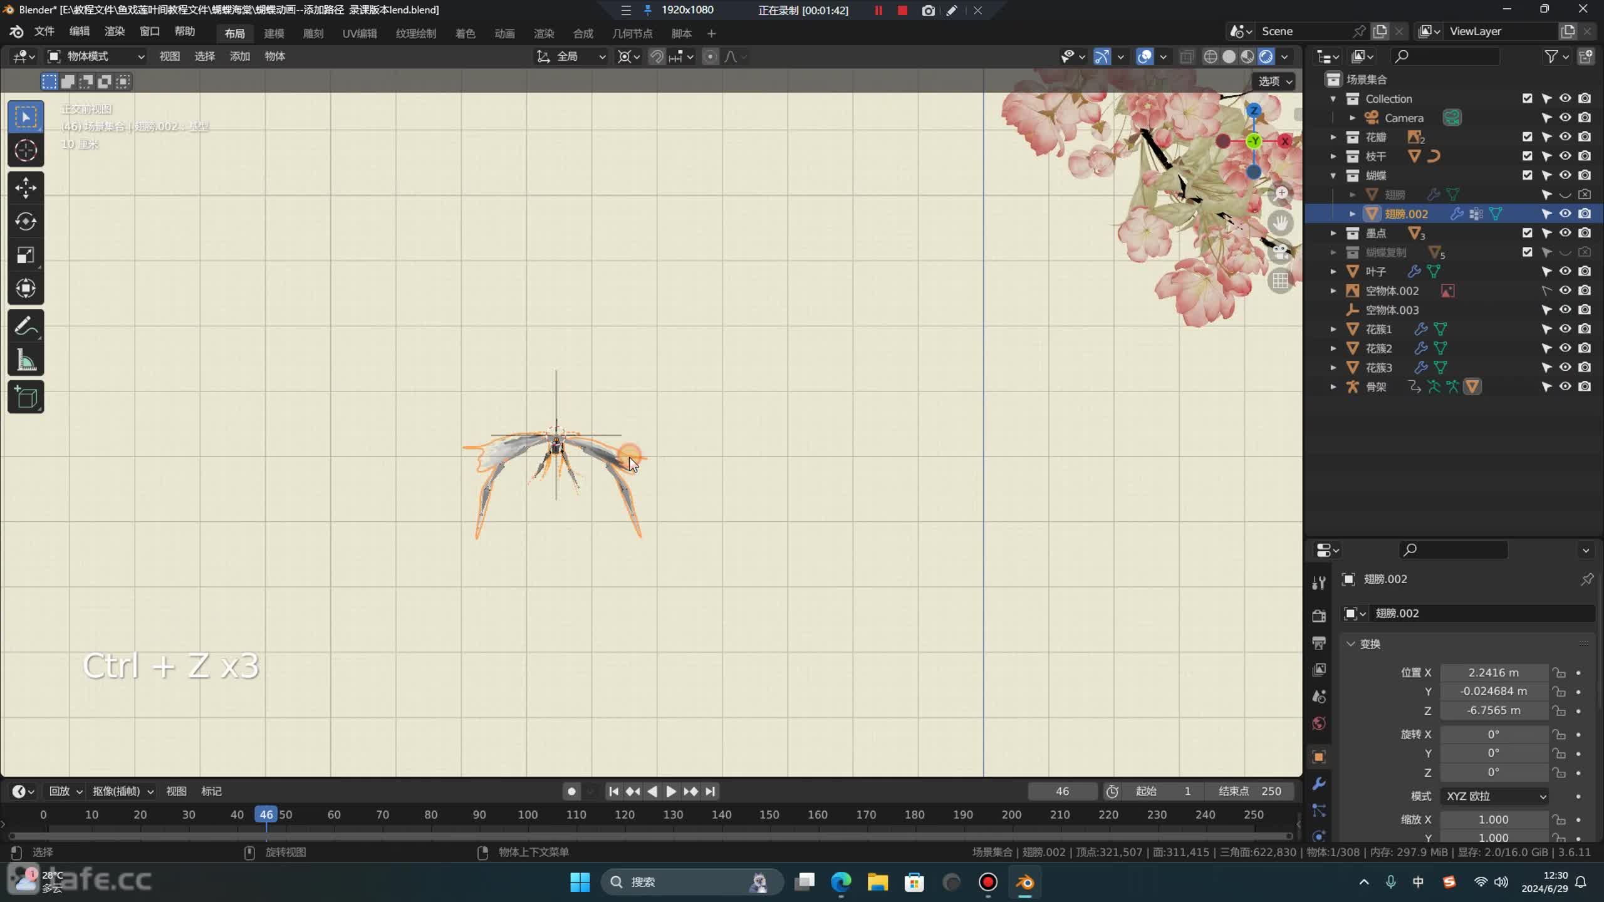Image resolution: width=1604 pixels, height=902 pixels.
Task: Play the animation forward
Action: pos(670,792)
